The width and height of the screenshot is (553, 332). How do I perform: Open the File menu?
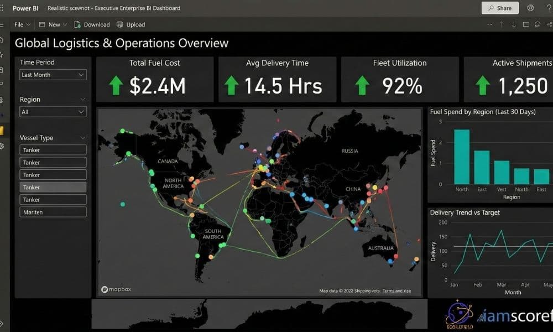[x=20, y=24]
